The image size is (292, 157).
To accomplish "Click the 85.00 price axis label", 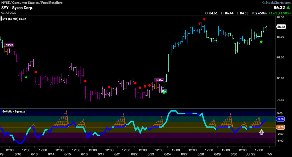I will tap(281, 37).
